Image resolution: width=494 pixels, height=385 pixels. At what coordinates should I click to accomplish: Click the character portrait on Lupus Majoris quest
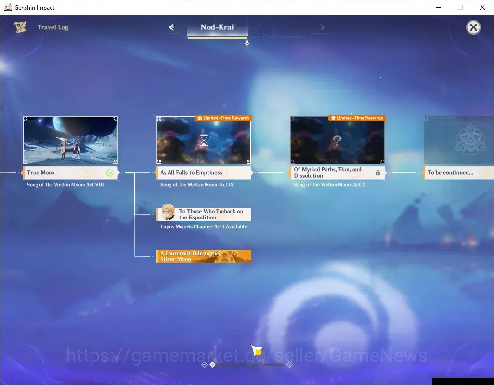pyautogui.click(x=168, y=212)
